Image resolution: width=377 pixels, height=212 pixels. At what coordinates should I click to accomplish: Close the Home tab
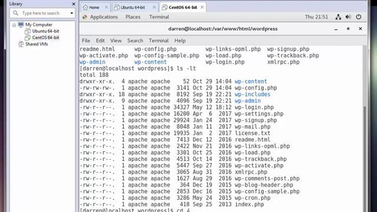click(106, 8)
